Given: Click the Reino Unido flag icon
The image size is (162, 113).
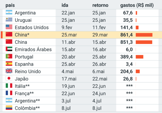Looking at the screenshot, I should click(x=9, y=71).
